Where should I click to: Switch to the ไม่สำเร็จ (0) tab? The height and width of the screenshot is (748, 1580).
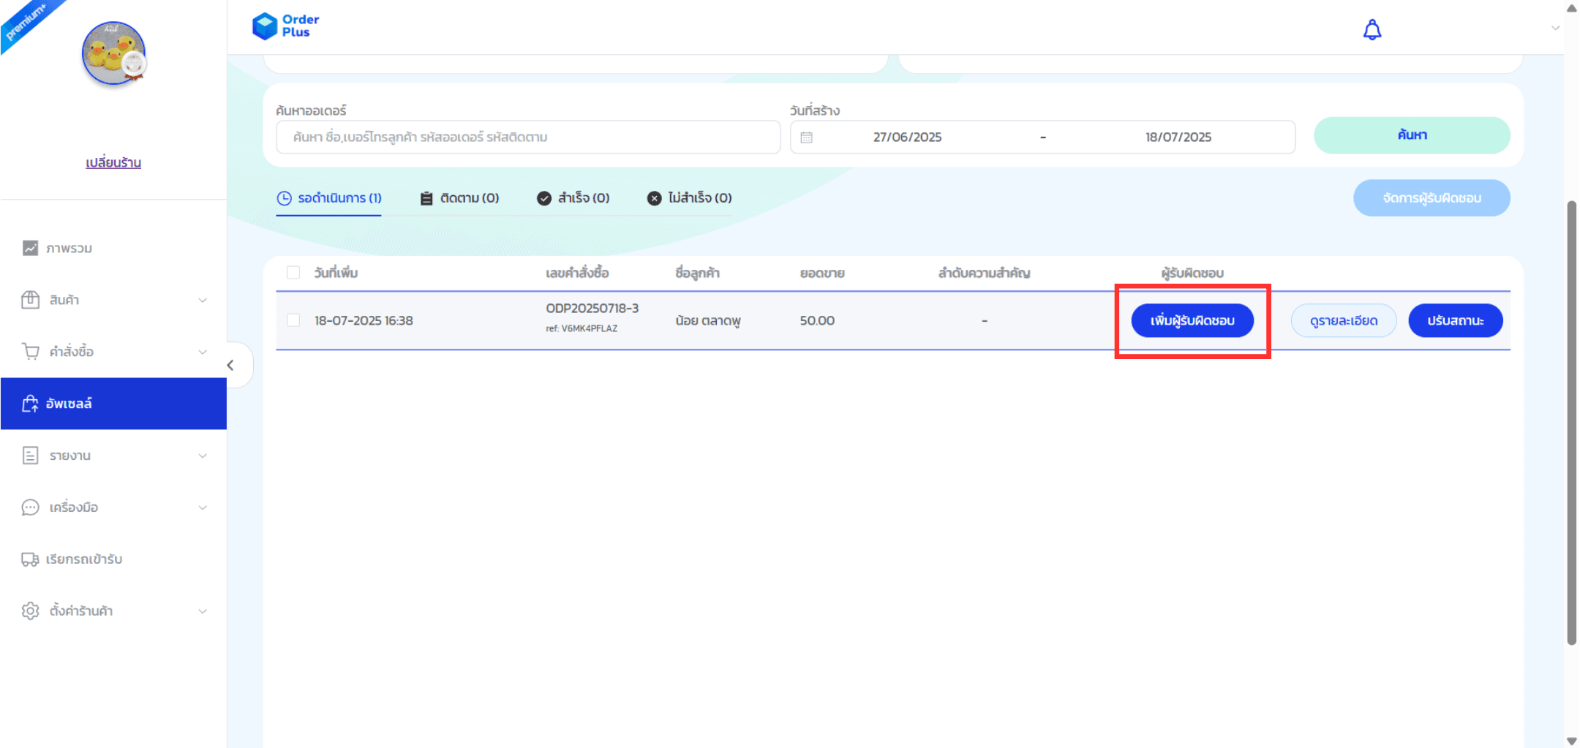click(690, 198)
